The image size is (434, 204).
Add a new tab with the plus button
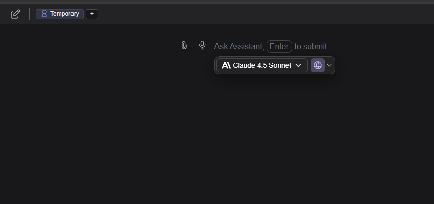[x=92, y=14]
